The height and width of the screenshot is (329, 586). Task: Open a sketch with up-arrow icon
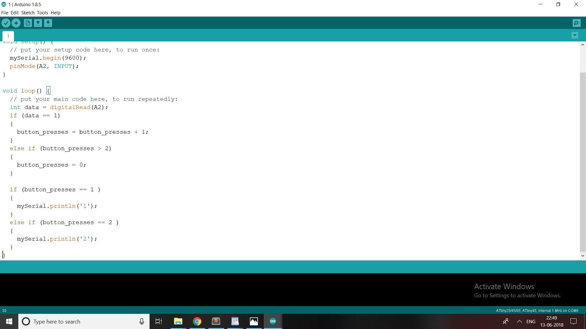click(x=38, y=23)
